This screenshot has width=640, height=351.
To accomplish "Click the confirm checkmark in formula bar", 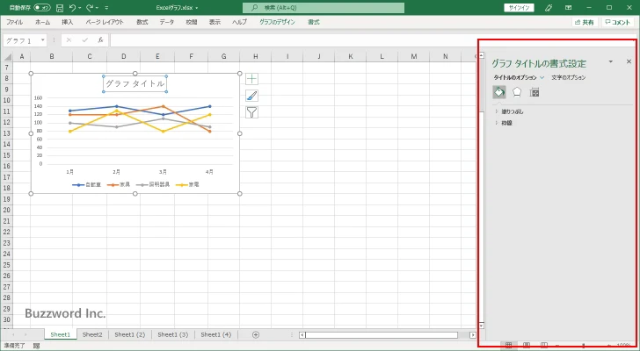I will (x=85, y=39).
